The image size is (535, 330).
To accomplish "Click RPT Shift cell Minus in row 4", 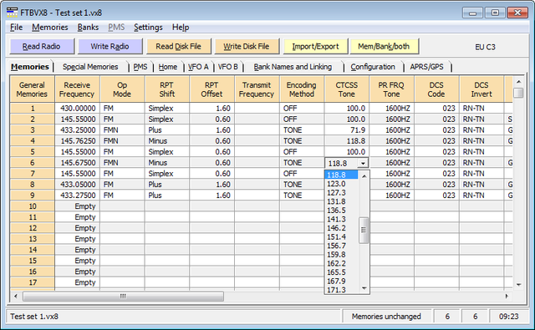I will 167,141.
